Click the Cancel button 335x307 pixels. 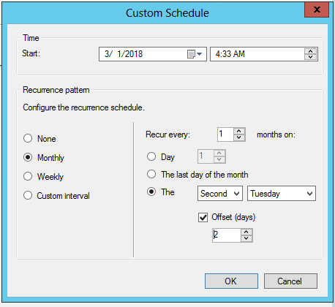tap(290, 281)
